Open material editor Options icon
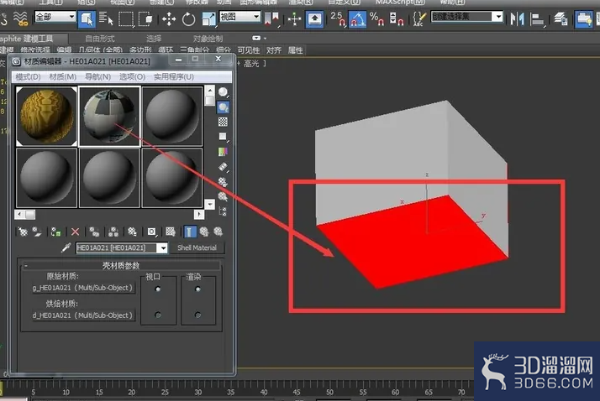 [223, 181]
